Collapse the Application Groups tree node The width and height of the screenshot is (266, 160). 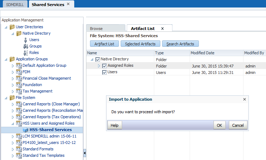pos(6,59)
